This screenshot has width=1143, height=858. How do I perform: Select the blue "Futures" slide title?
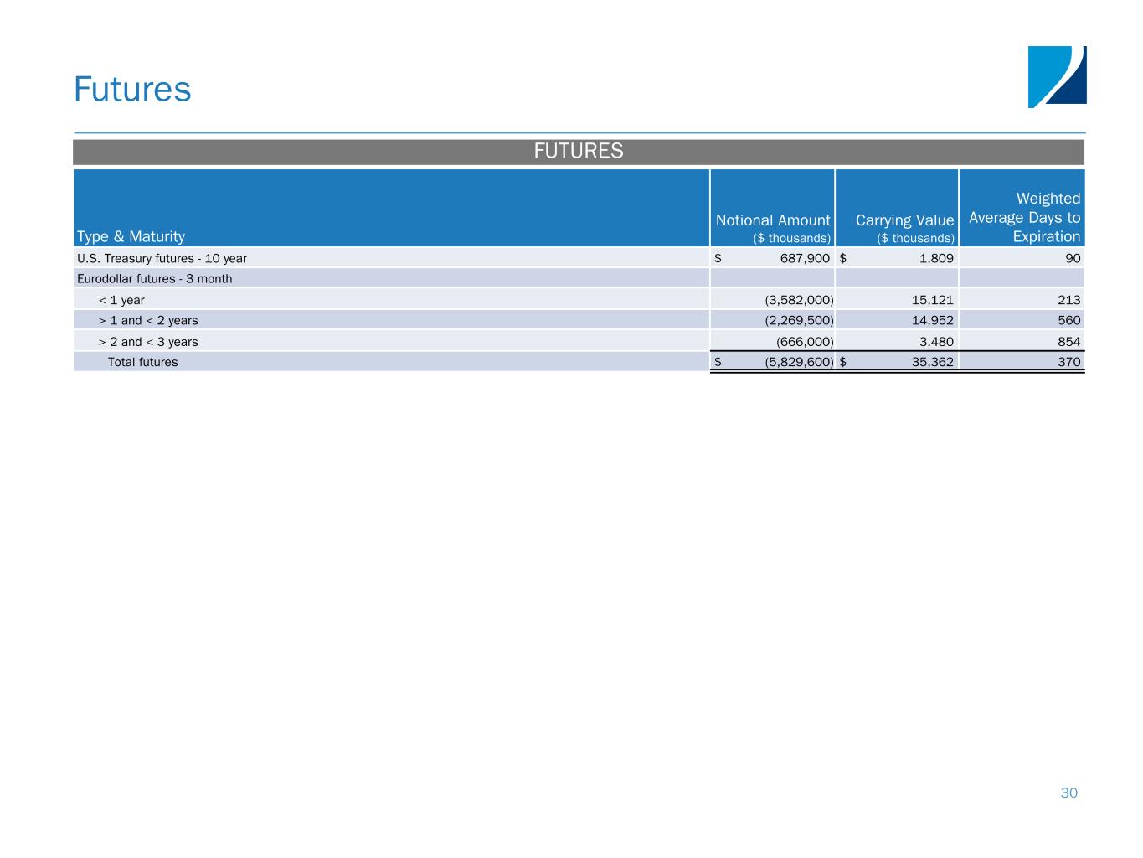(132, 90)
